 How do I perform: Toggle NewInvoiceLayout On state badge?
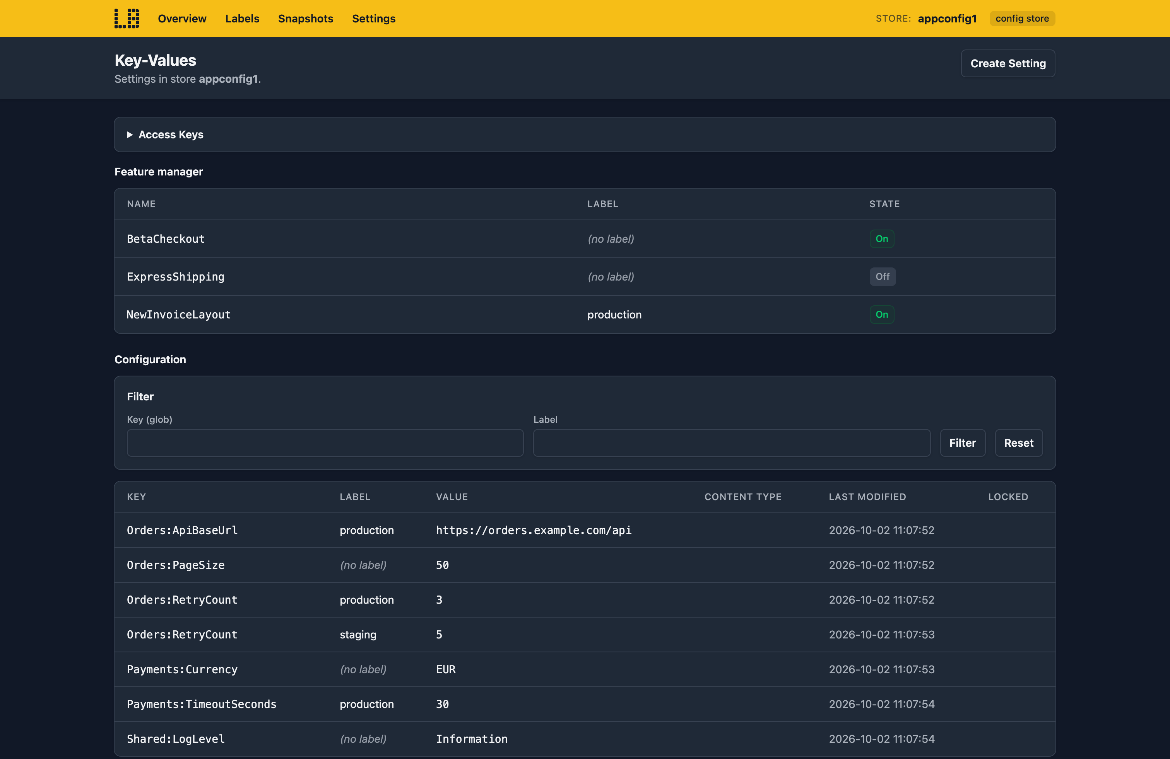[881, 315]
